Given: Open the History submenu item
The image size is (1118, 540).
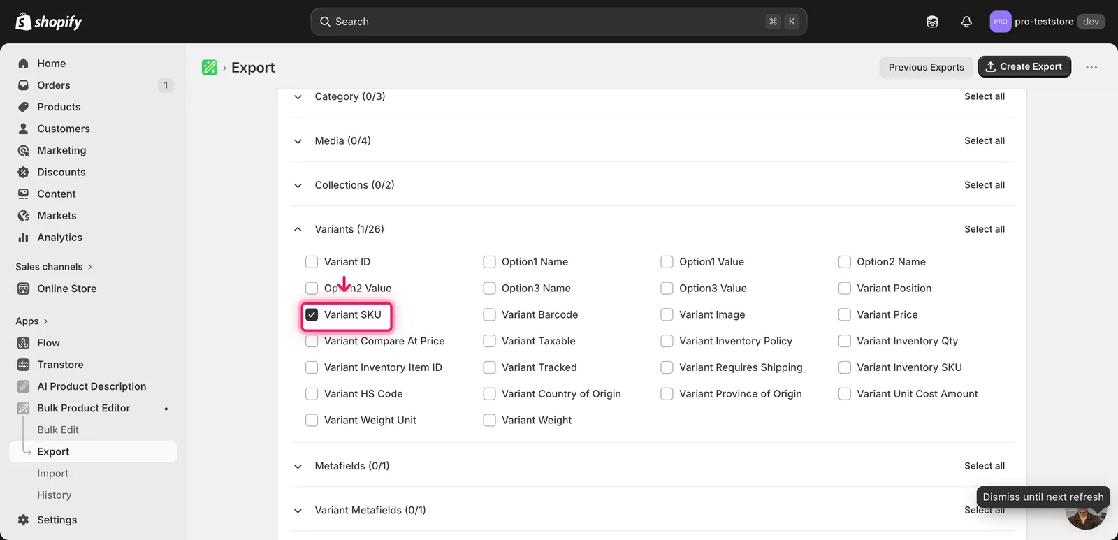Looking at the screenshot, I should coord(55,495).
